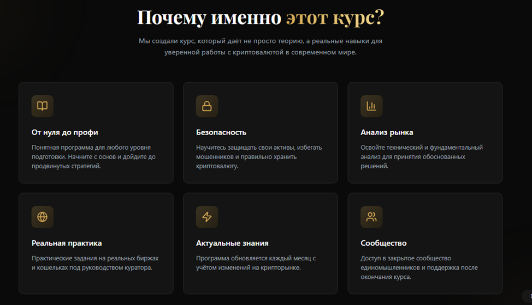
Task: Click the heading "От нуля до профи"
Action: pyautogui.click(x=65, y=132)
